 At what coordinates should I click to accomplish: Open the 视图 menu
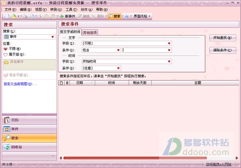pos(41,10)
